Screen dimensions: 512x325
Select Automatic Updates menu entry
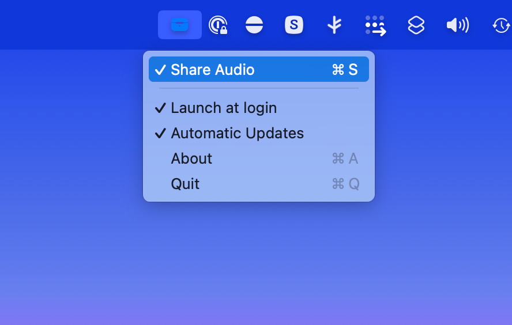[x=237, y=133]
